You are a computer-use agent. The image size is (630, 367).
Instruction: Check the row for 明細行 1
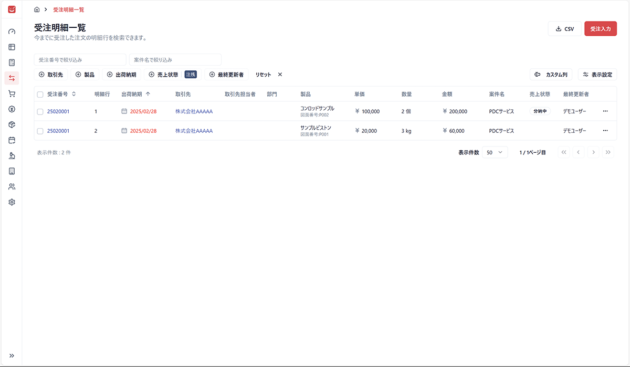coord(40,112)
